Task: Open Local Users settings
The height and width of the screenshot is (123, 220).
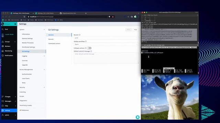Action: coord(26,79)
